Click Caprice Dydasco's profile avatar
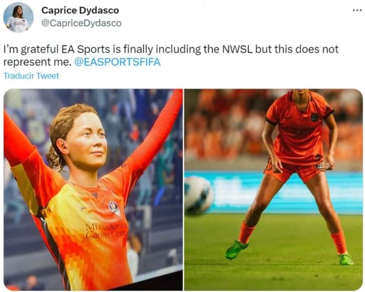Viewport: 365px width, 292px height. click(19, 17)
